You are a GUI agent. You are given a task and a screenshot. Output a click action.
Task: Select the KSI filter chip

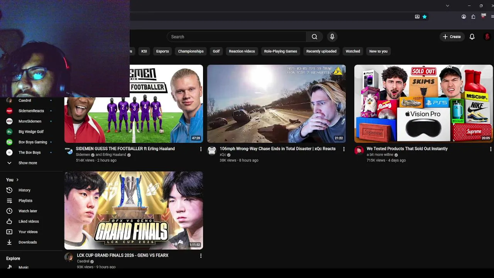[x=144, y=51]
